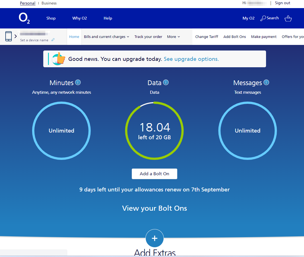Switch to the Business site

pyautogui.click(x=49, y=3)
